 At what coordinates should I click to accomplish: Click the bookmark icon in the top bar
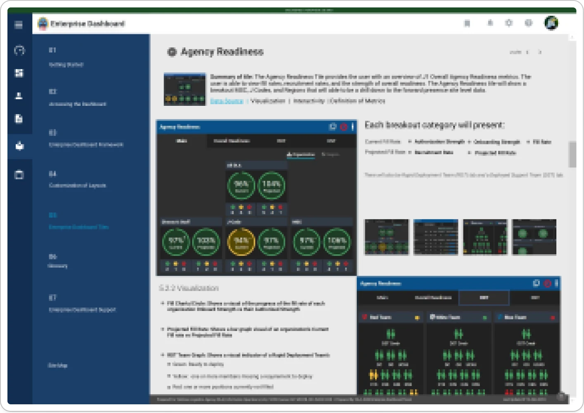[467, 23]
